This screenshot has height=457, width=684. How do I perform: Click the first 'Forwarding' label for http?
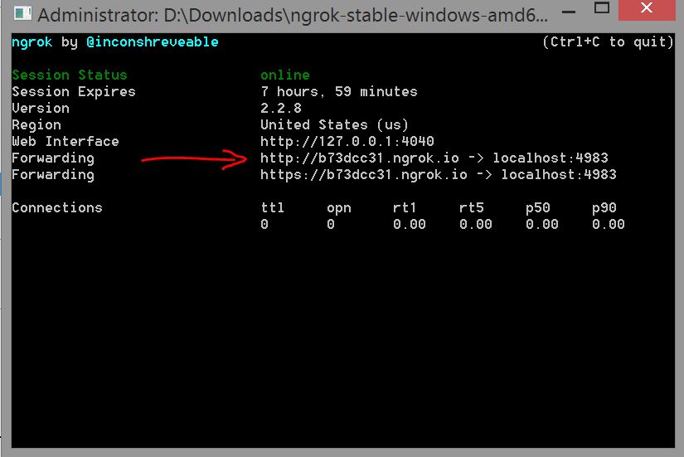pyautogui.click(x=53, y=158)
